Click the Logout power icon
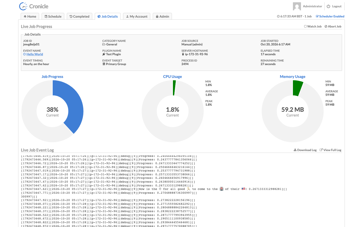Image resolution: width=363 pixels, height=227 pixels. coord(328,6)
